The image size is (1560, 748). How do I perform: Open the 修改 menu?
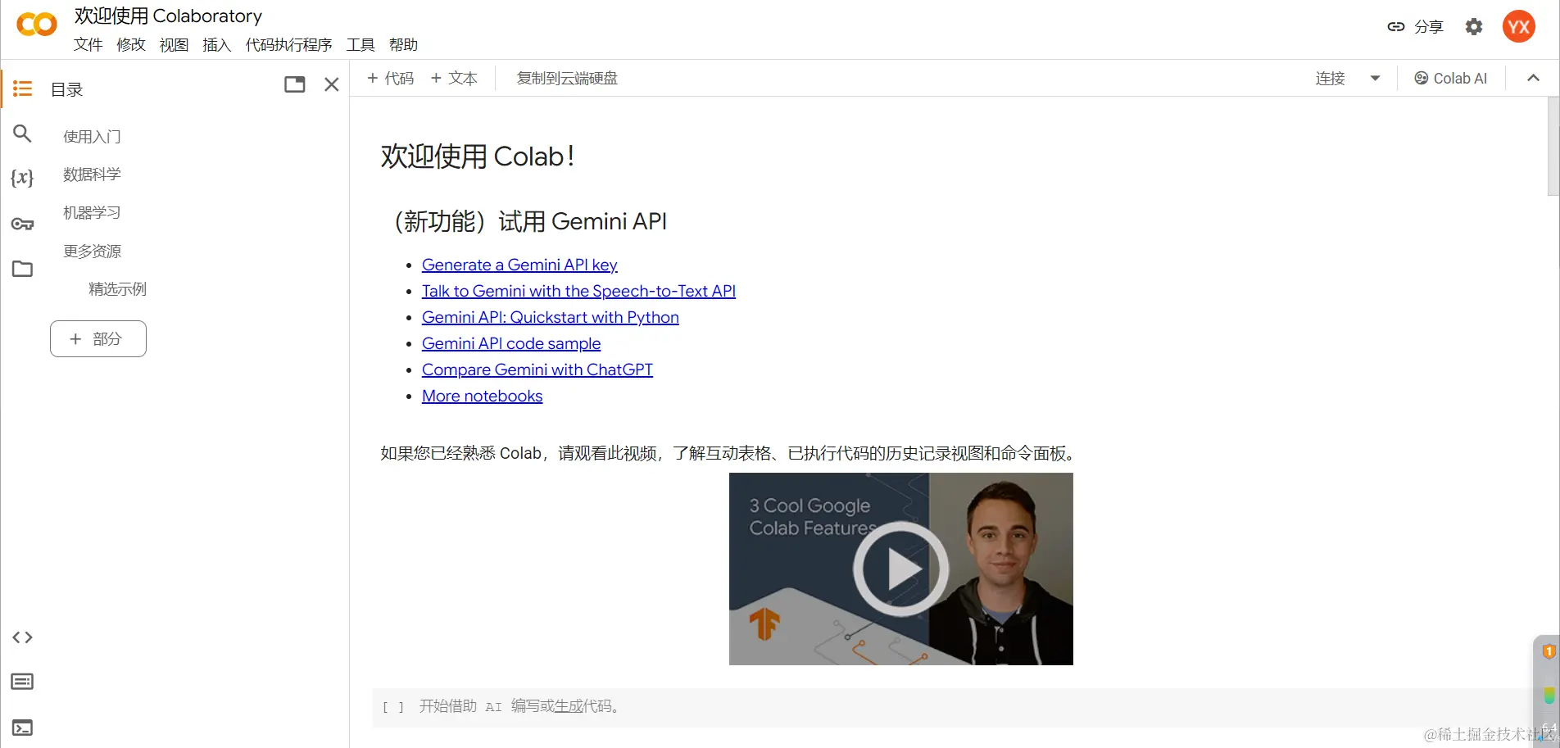click(x=131, y=44)
